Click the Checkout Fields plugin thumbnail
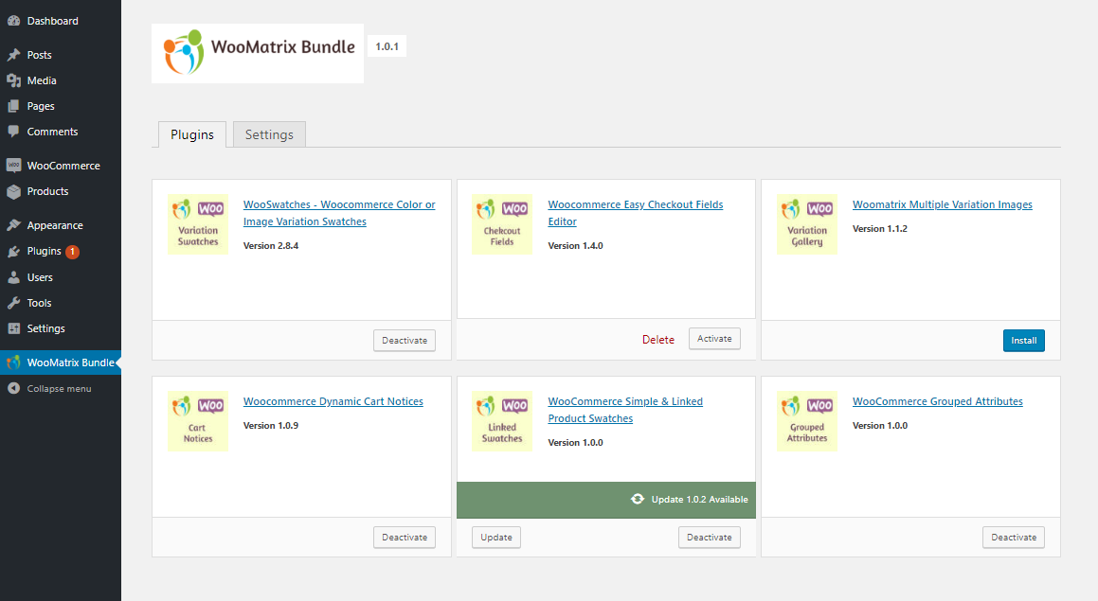The width and height of the screenshot is (1098, 601). point(502,224)
